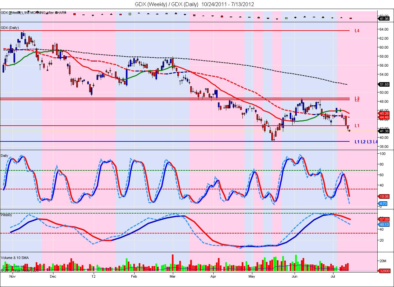Click the 20M volume axis label
Viewport: 394px width, 287px height.
pos(383,261)
